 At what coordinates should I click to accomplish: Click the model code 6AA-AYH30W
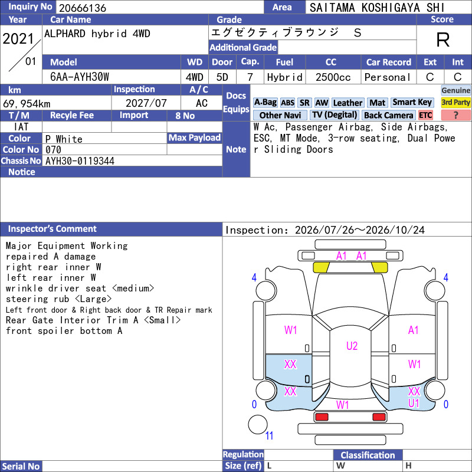[x=80, y=77]
